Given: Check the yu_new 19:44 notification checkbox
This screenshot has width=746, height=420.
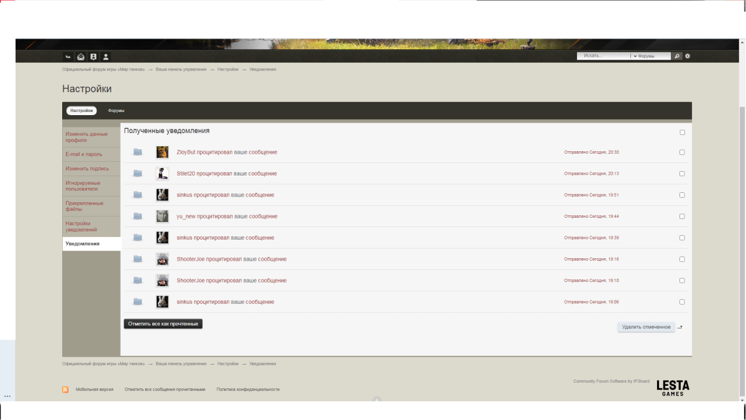Looking at the screenshot, I should click(682, 216).
